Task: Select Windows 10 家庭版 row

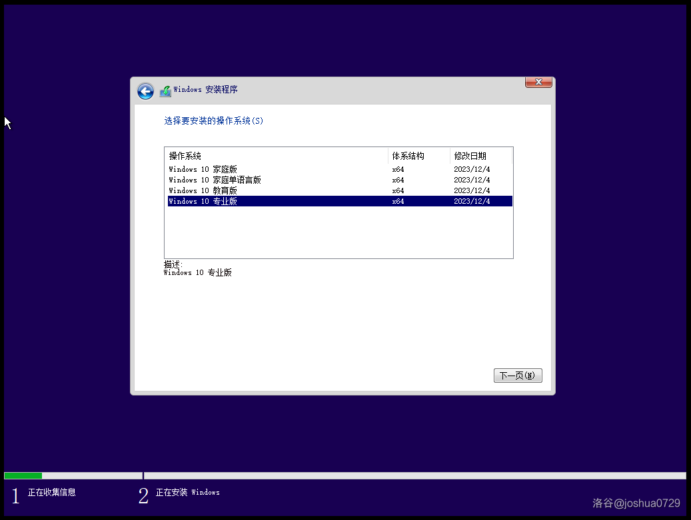Action: (x=340, y=170)
